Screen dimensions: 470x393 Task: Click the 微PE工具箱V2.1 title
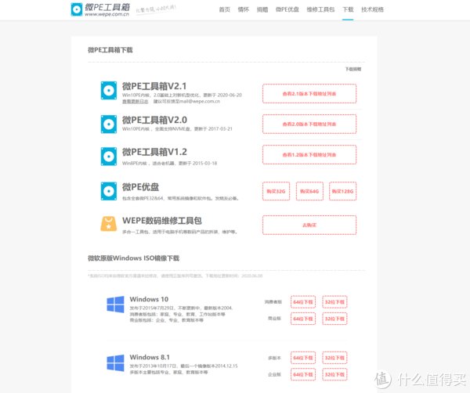pyautogui.click(x=154, y=86)
